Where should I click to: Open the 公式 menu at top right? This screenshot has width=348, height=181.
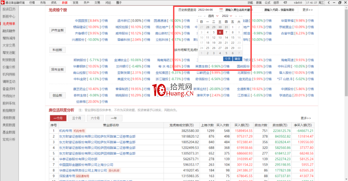click(x=267, y=3)
